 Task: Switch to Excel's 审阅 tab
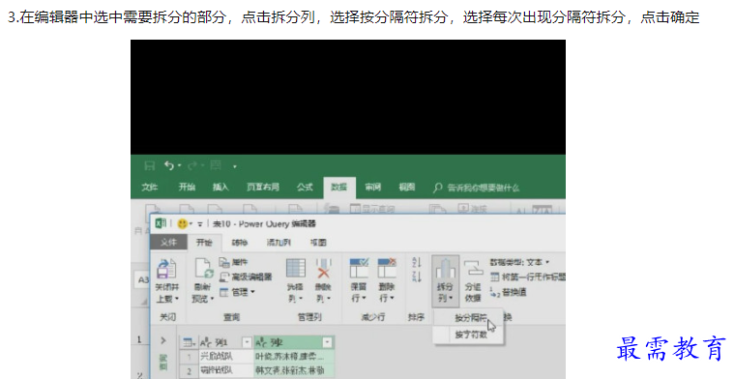tap(373, 188)
